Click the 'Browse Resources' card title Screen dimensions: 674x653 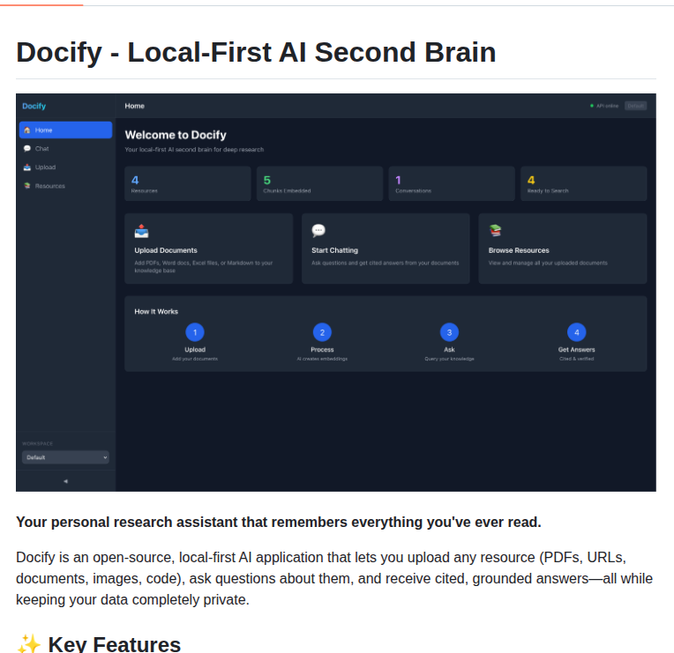[519, 250]
